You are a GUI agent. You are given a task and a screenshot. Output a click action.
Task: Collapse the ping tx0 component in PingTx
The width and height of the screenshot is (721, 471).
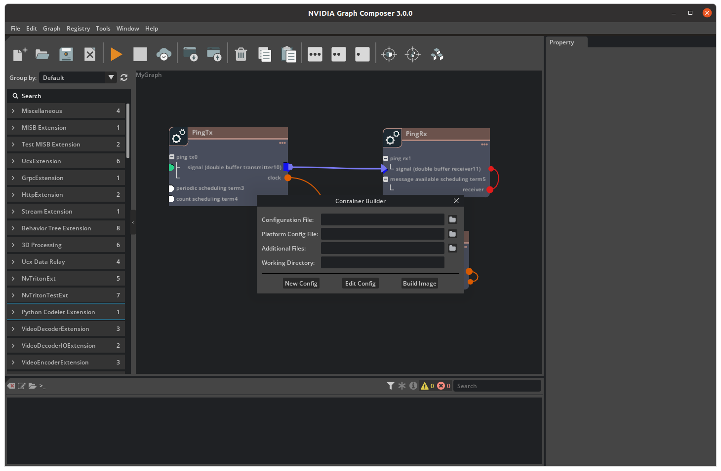pyautogui.click(x=172, y=157)
